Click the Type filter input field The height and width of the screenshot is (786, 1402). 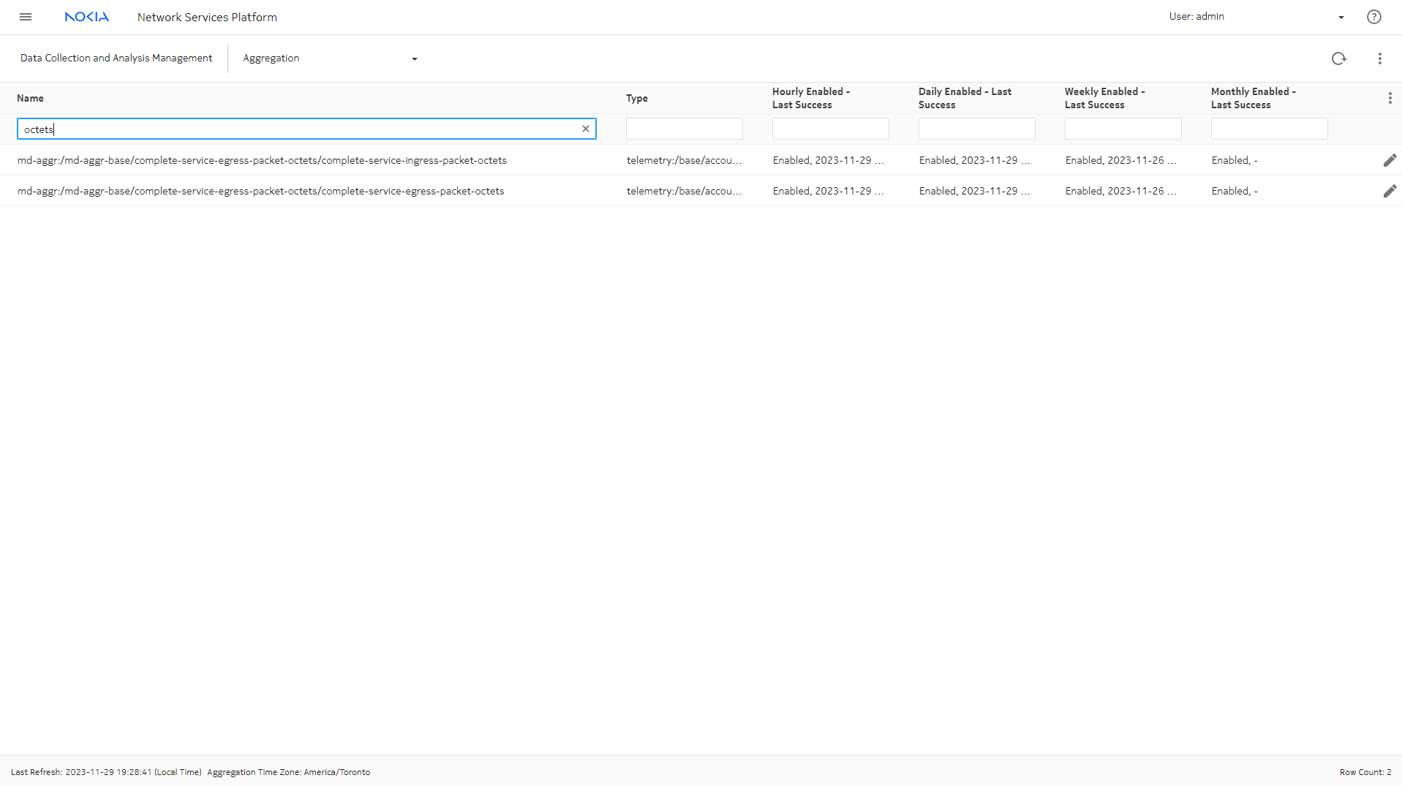[x=684, y=129]
